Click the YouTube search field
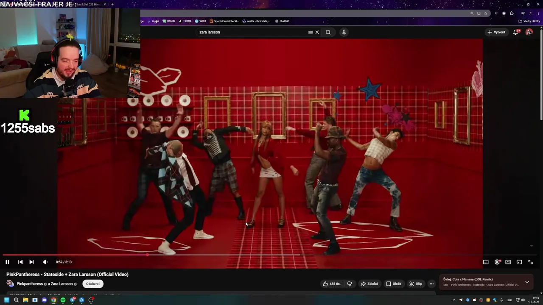The height and width of the screenshot is (305, 543). tap(252, 32)
